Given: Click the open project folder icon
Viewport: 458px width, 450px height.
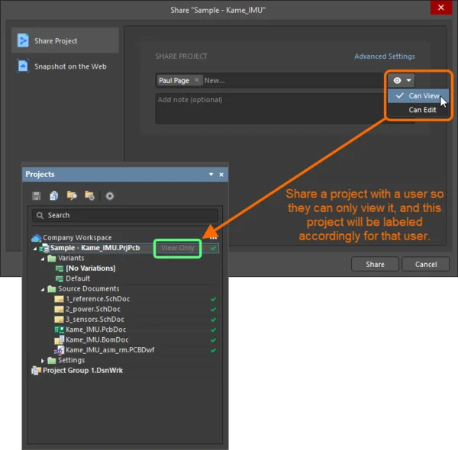Looking at the screenshot, I should coord(72,195).
